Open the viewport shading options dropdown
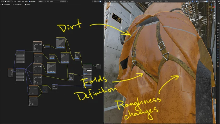This screenshot has width=220, height=124. (210, 2)
